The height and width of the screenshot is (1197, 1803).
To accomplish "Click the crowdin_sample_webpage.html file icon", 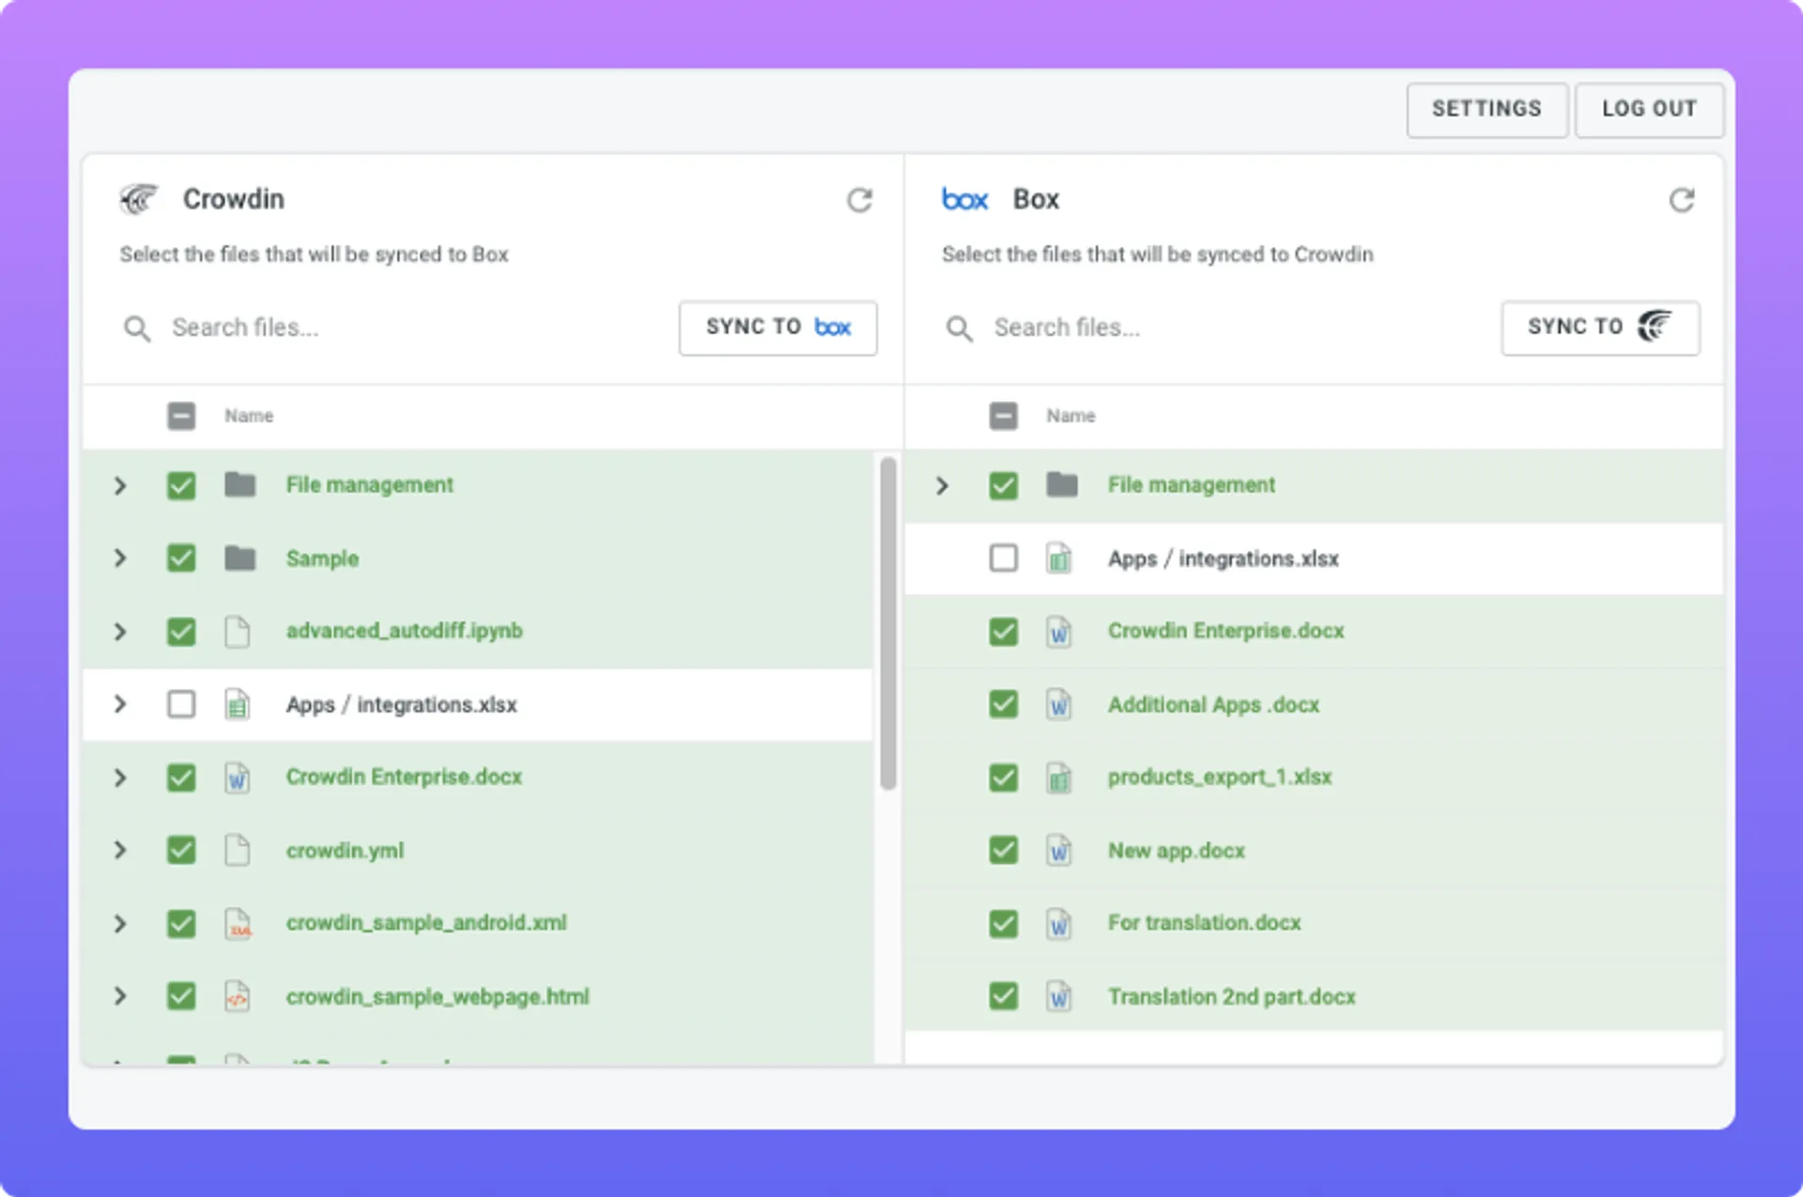I will [238, 997].
